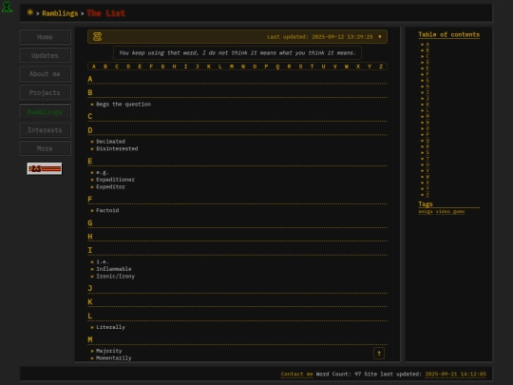Open L in table of contents
The width and height of the screenshot is (513, 385).
tap(427, 110)
